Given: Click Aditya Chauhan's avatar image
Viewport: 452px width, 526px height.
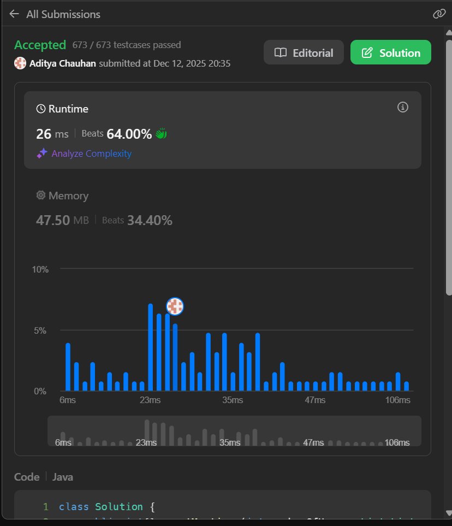Looking at the screenshot, I should (20, 63).
